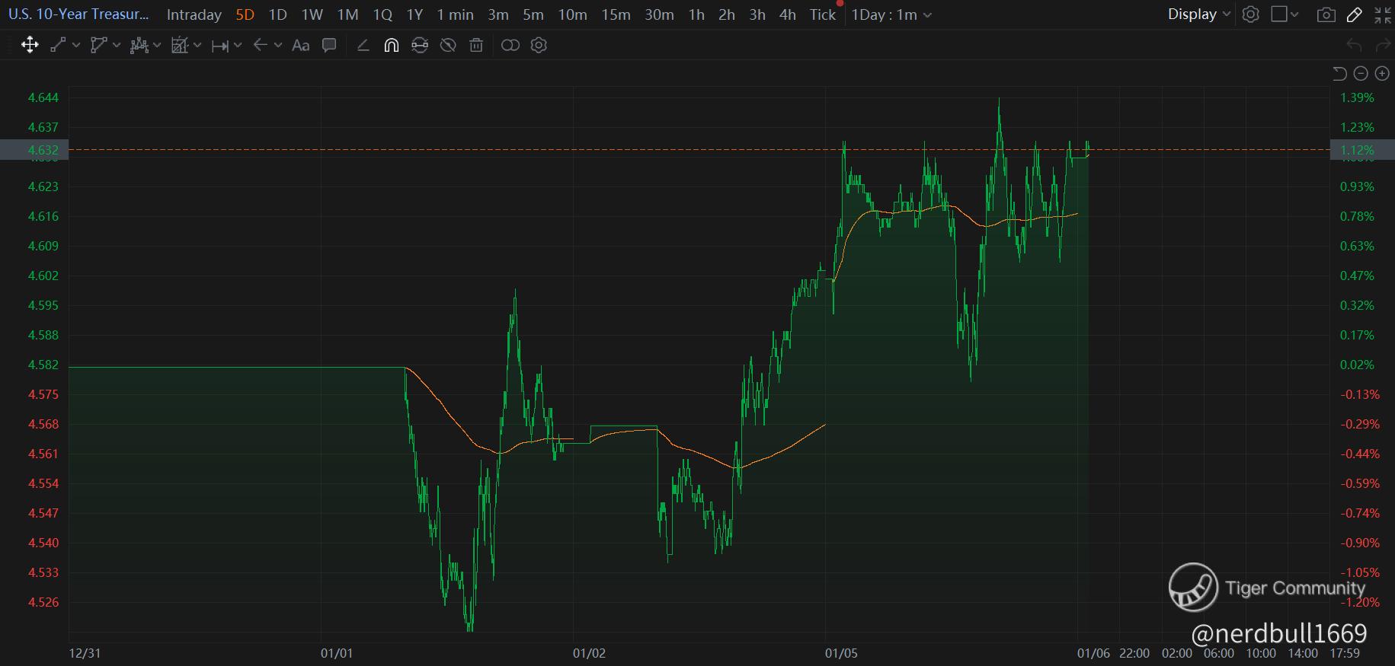The height and width of the screenshot is (666, 1395).
Task: Toggle the pencil drawing toolbar
Action: click(x=1355, y=14)
